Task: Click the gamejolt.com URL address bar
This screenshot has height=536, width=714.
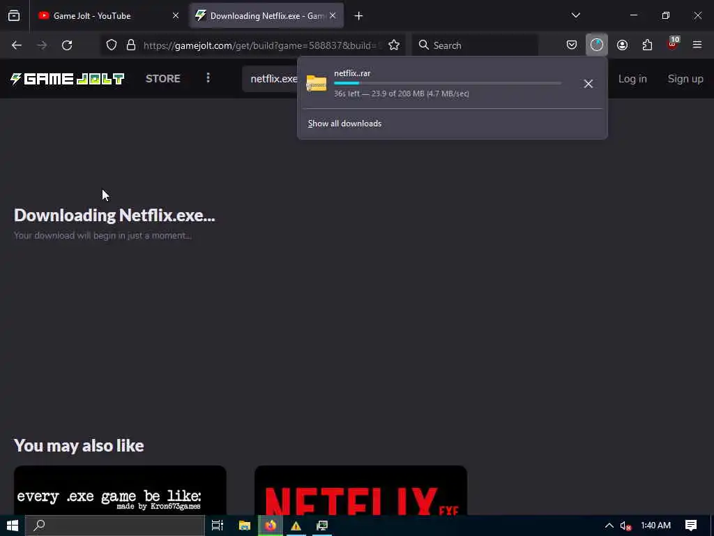Action: point(262,45)
